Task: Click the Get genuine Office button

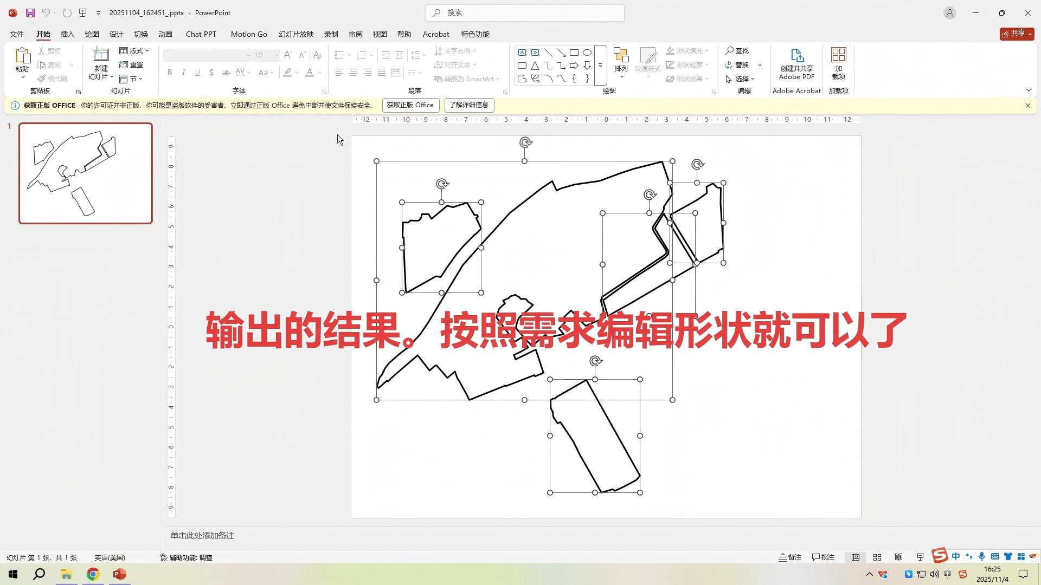Action: coord(410,105)
